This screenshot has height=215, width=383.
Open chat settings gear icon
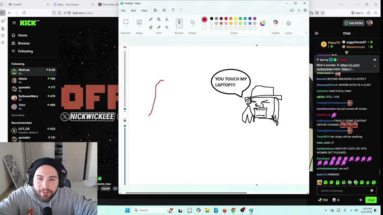click(361, 200)
